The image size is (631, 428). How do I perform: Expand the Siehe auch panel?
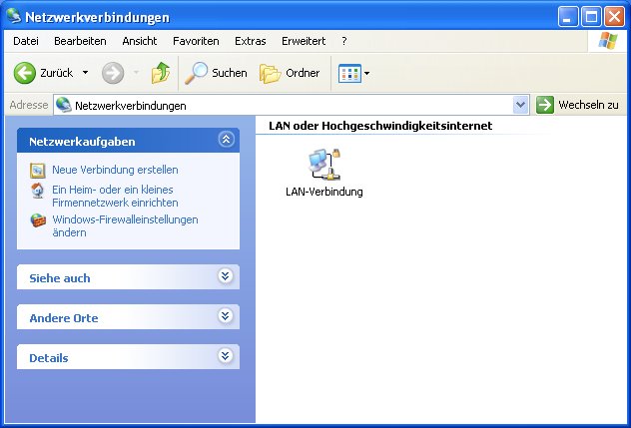pyautogui.click(x=226, y=276)
